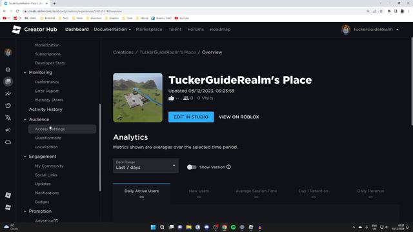The image size is (413, 232).
Task: Collapse the Promotion section
Action: (x=25, y=211)
